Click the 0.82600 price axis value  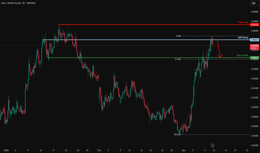[254, 126]
